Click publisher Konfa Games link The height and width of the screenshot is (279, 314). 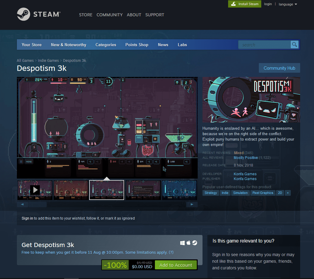pyautogui.click(x=245, y=179)
